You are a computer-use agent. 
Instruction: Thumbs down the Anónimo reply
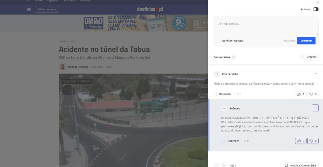pos(313,141)
